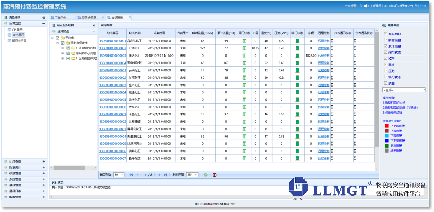The width and height of the screenshot is (434, 212).
Task: Toggle the 当前用户 variable checkbox
Action: [x=385, y=34]
